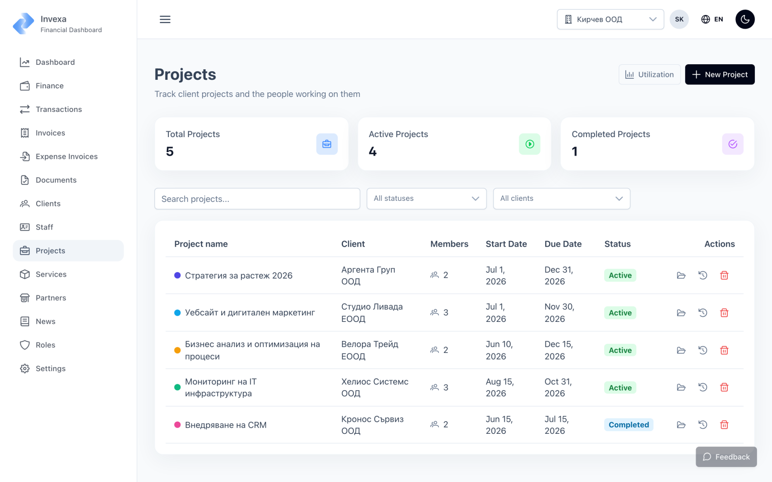
Task: Open Expense Invoices page
Action: click(68, 157)
